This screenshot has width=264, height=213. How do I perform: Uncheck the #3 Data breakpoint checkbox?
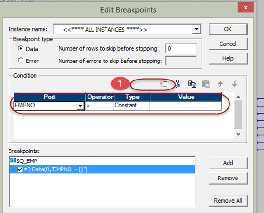pyautogui.click(x=20, y=169)
